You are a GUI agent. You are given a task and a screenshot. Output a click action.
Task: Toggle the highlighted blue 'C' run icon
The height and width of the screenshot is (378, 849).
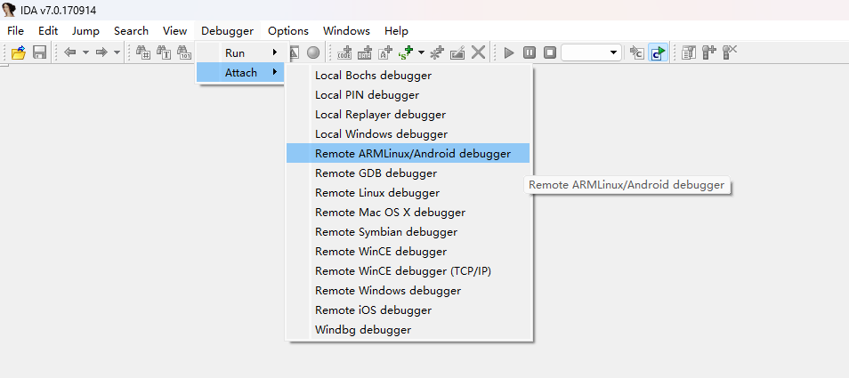click(659, 52)
